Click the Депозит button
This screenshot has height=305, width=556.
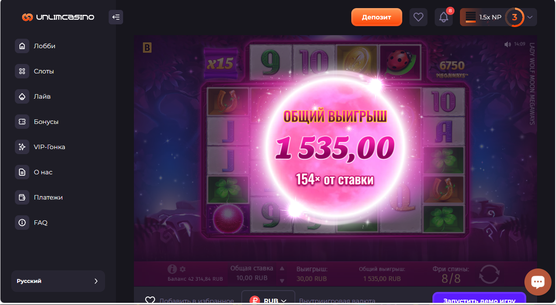click(x=377, y=17)
